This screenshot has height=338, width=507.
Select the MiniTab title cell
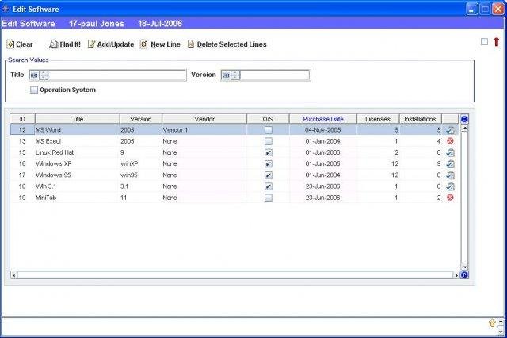point(78,198)
